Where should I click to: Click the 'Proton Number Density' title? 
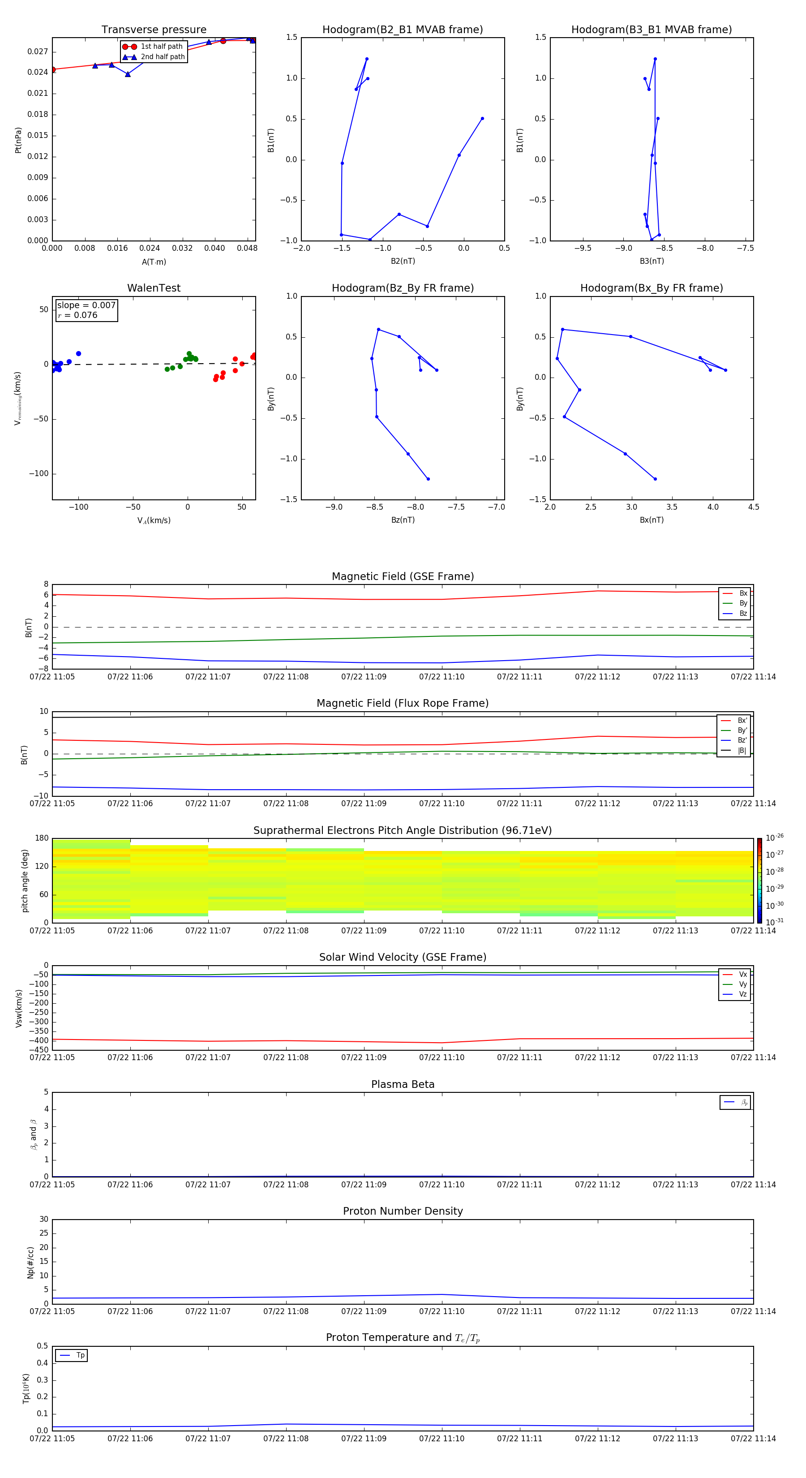click(403, 1211)
